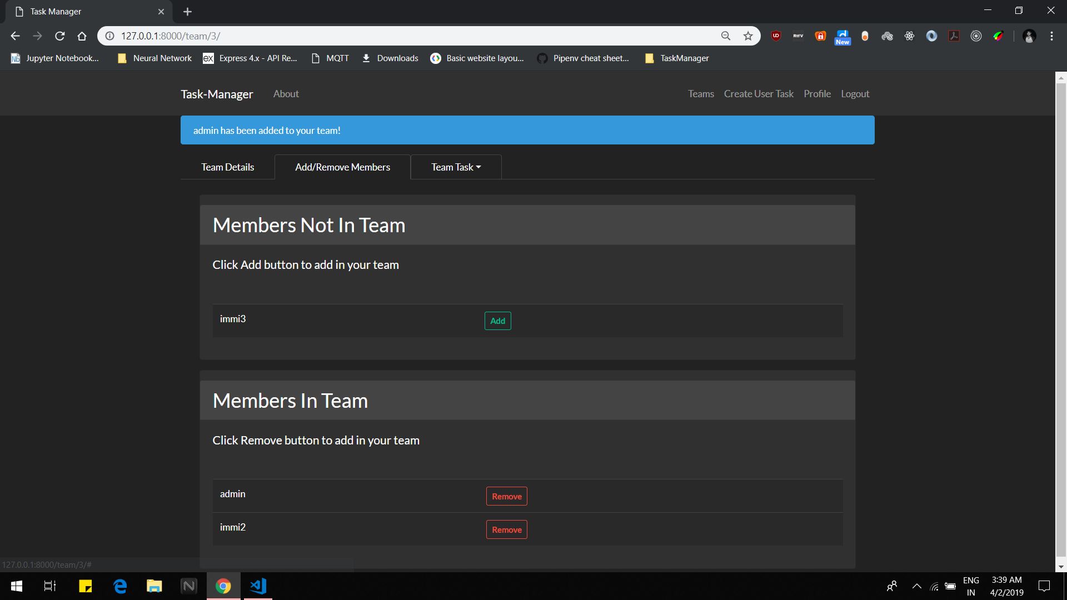Screen dimensions: 1067x600
Task: Open the TaskManager bookmarks folder
Action: [x=676, y=58]
